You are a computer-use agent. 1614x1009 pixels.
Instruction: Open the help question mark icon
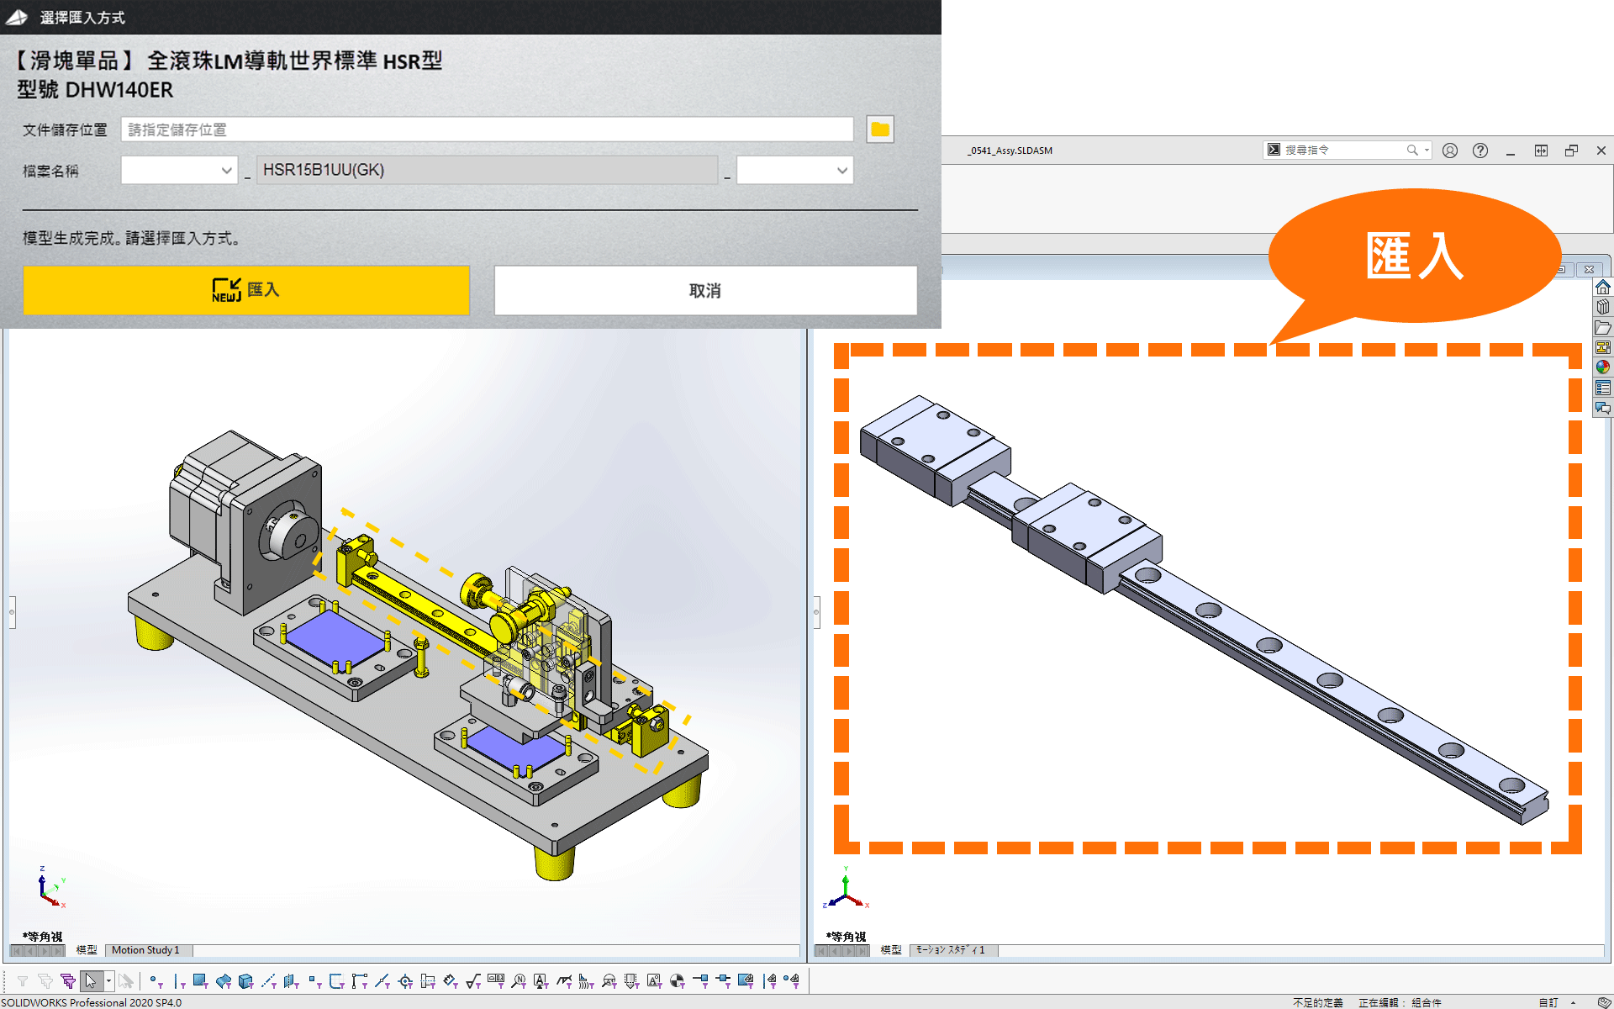[1479, 151]
